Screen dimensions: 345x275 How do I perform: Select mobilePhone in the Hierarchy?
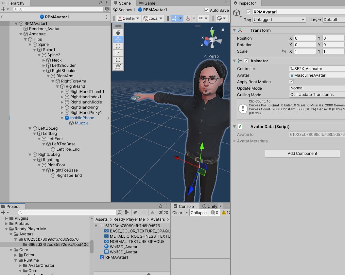click(x=82, y=118)
